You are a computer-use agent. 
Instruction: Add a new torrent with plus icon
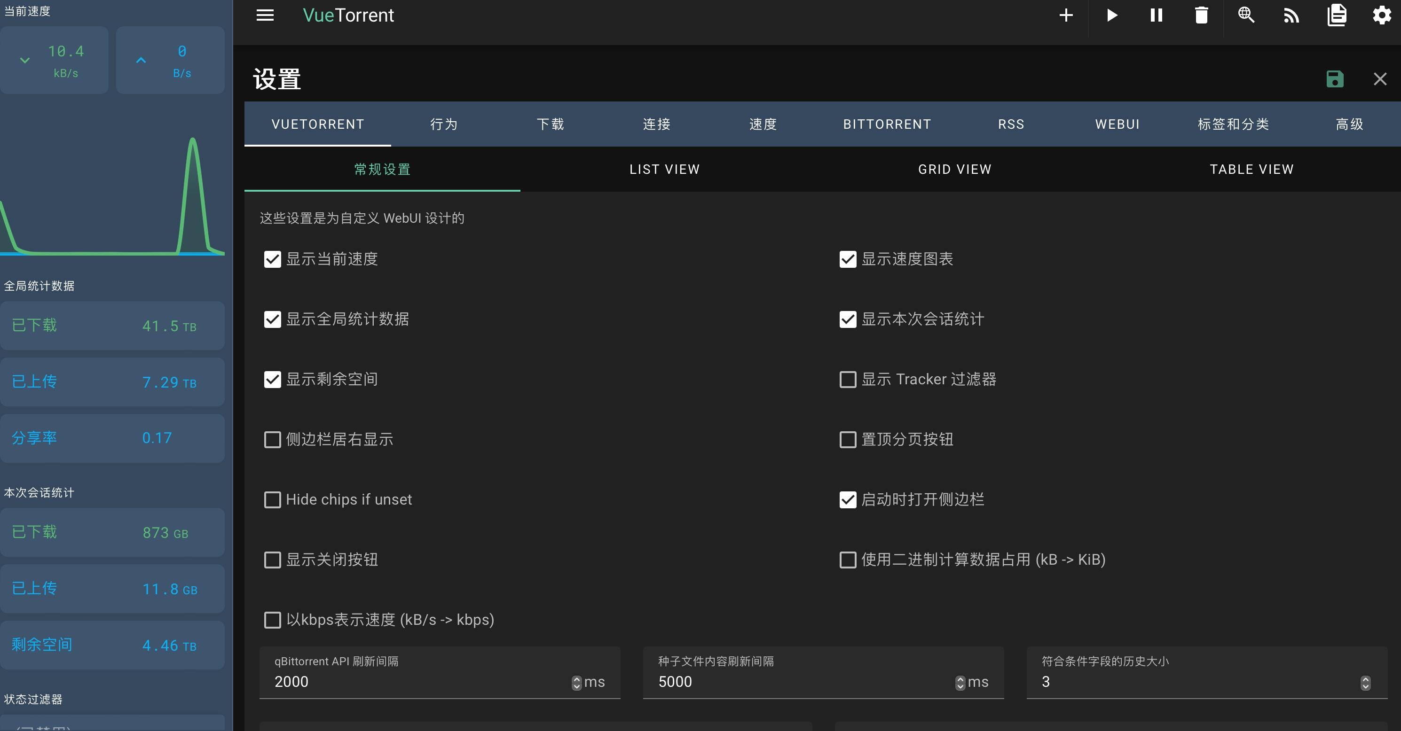coord(1066,15)
